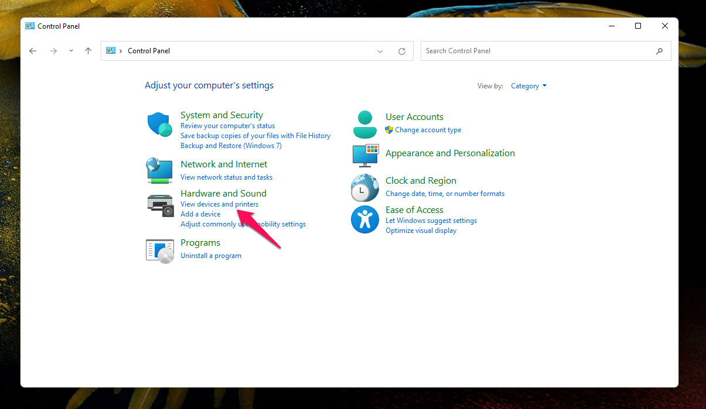
Task: Open Network and Internet heading
Action: (224, 164)
